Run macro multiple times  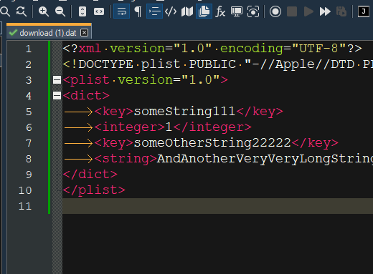(x=325, y=11)
